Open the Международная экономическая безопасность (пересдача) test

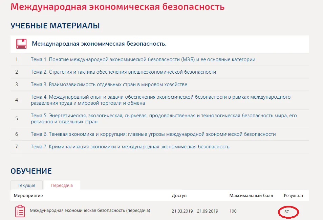(x=90, y=211)
